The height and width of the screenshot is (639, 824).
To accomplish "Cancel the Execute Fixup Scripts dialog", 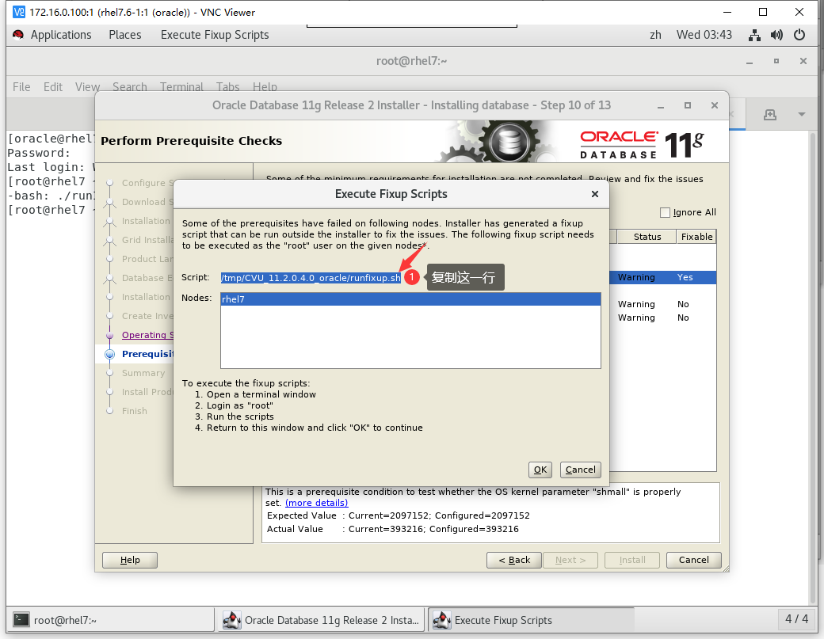I will [580, 470].
